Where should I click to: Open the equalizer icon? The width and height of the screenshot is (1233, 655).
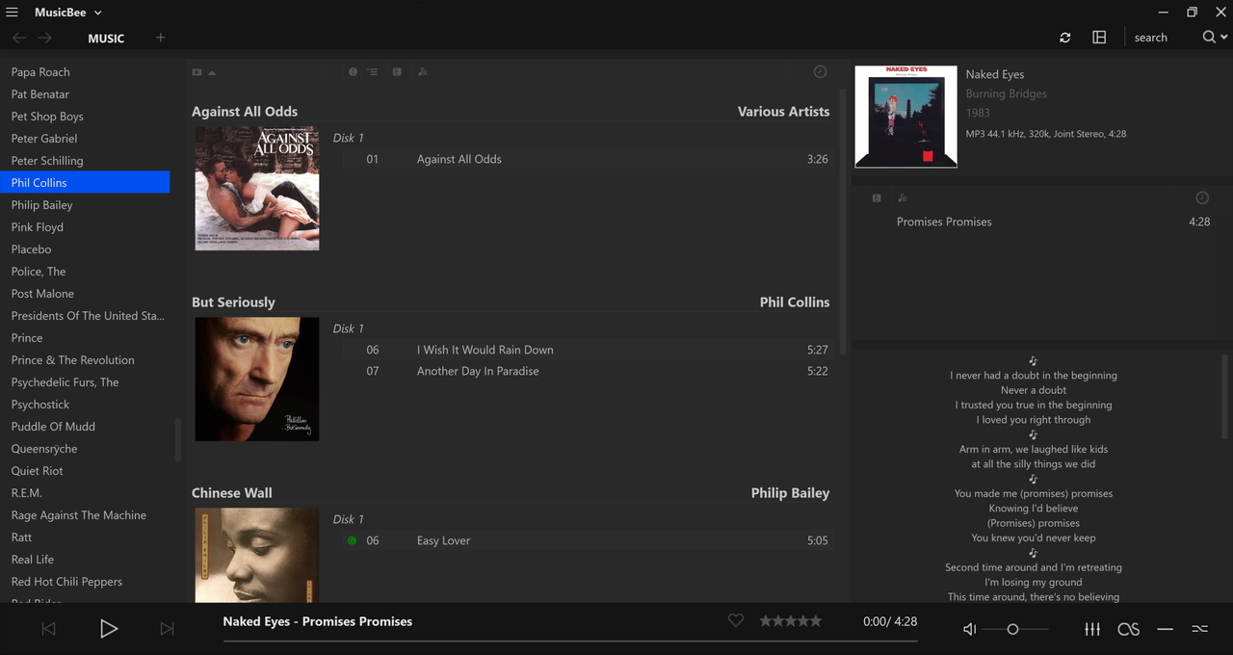(1092, 629)
